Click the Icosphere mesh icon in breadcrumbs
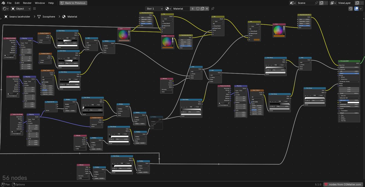The height and width of the screenshot is (187, 365). click(x=39, y=17)
